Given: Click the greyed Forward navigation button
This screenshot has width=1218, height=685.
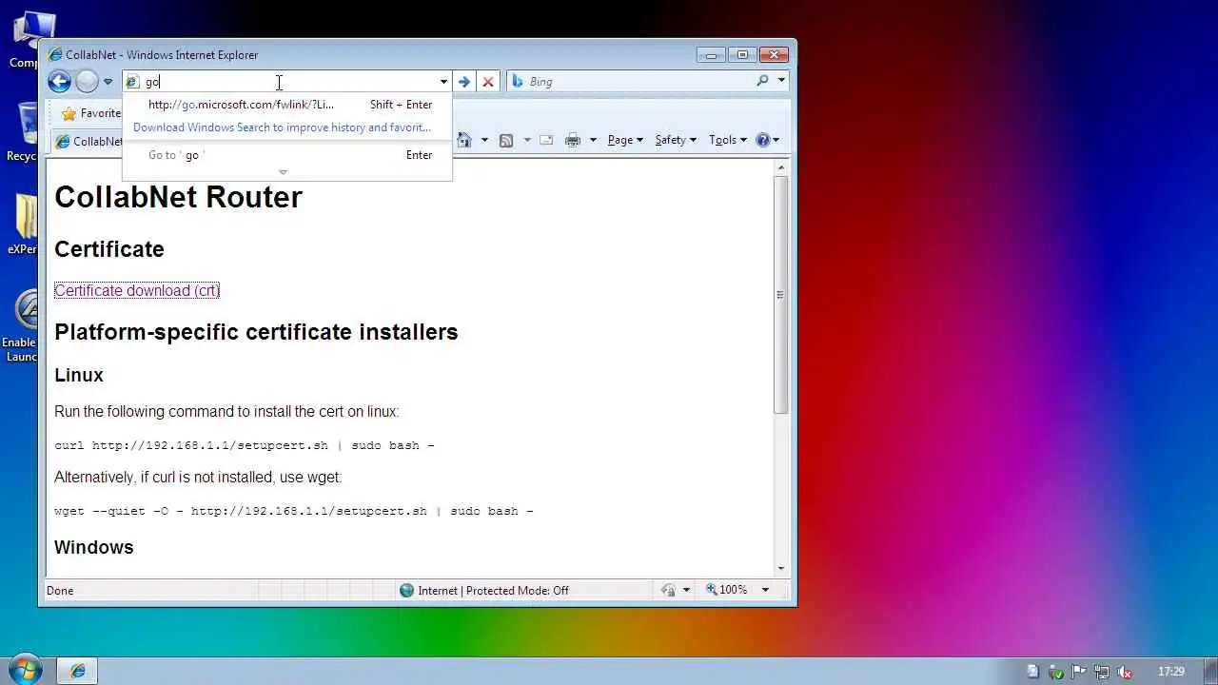Looking at the screenshot, I should pyautogui.click(x=87, y=82).
